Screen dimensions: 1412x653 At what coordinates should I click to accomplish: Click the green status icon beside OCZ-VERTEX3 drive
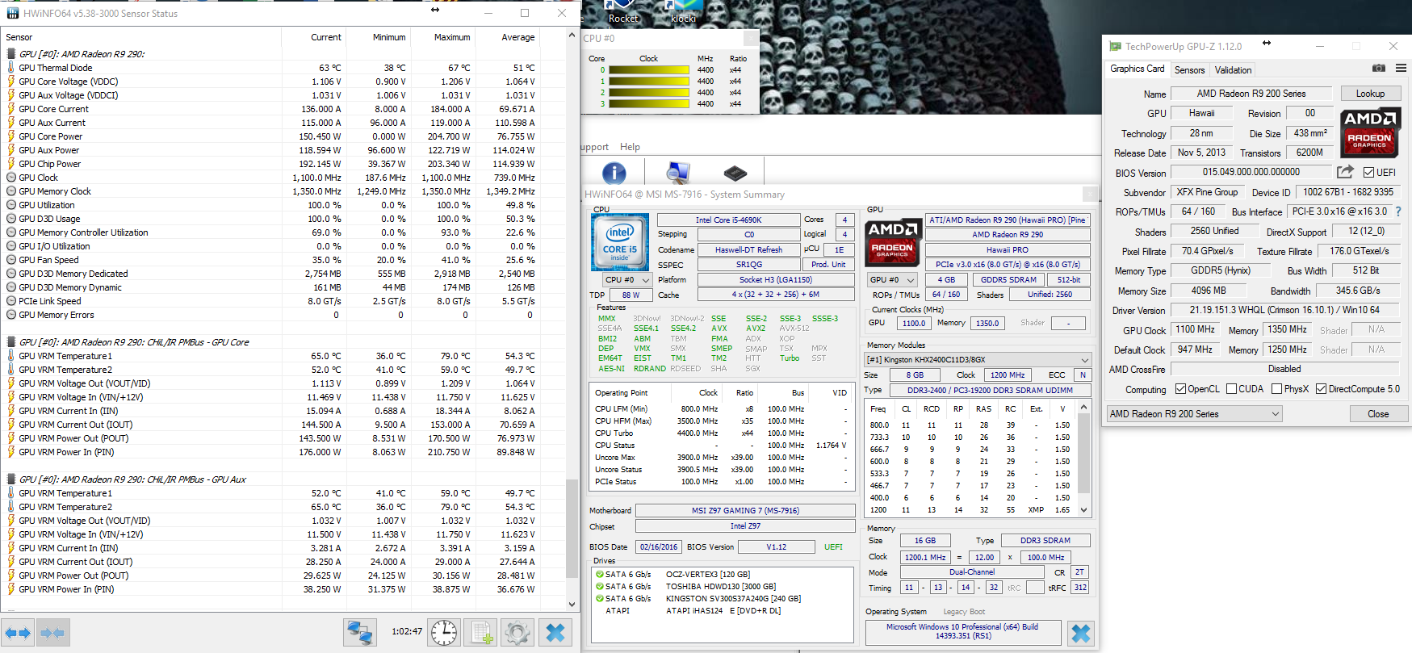(600, 575)
